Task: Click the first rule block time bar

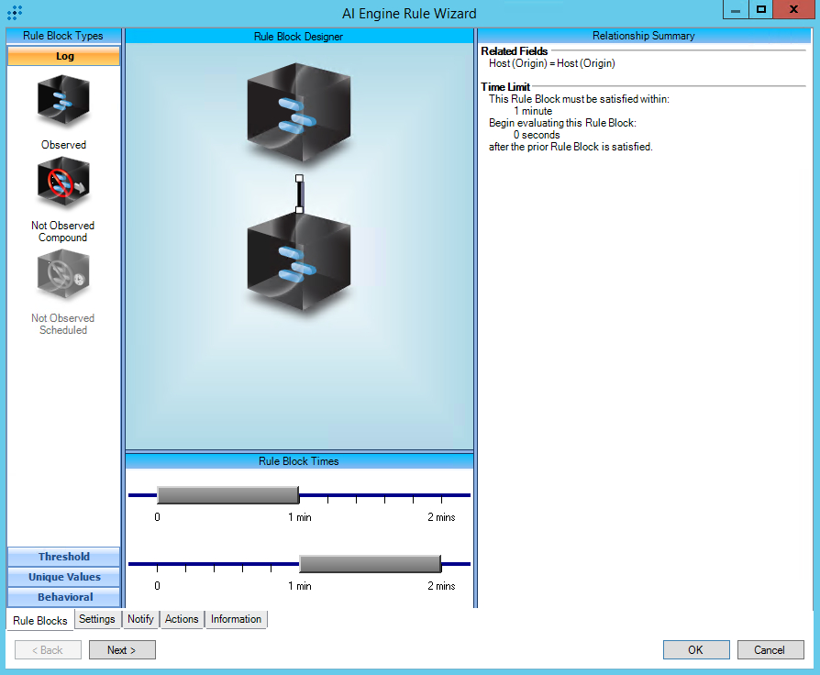Action: point(227,495)
